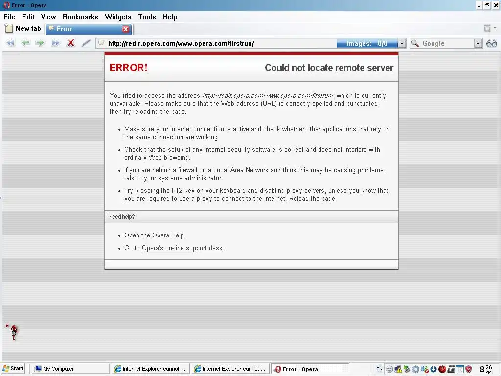Click the 'Need help?' heading
This screenshot has height=376, width=501.
pos(121,217)
